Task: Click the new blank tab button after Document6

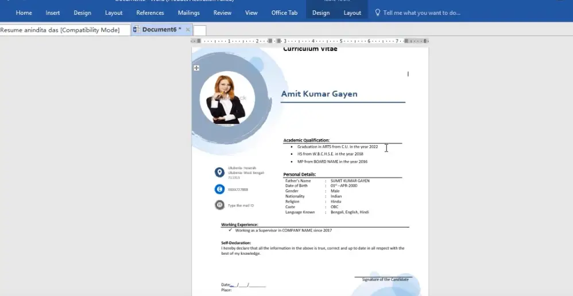Action: (x=200, y=30)
